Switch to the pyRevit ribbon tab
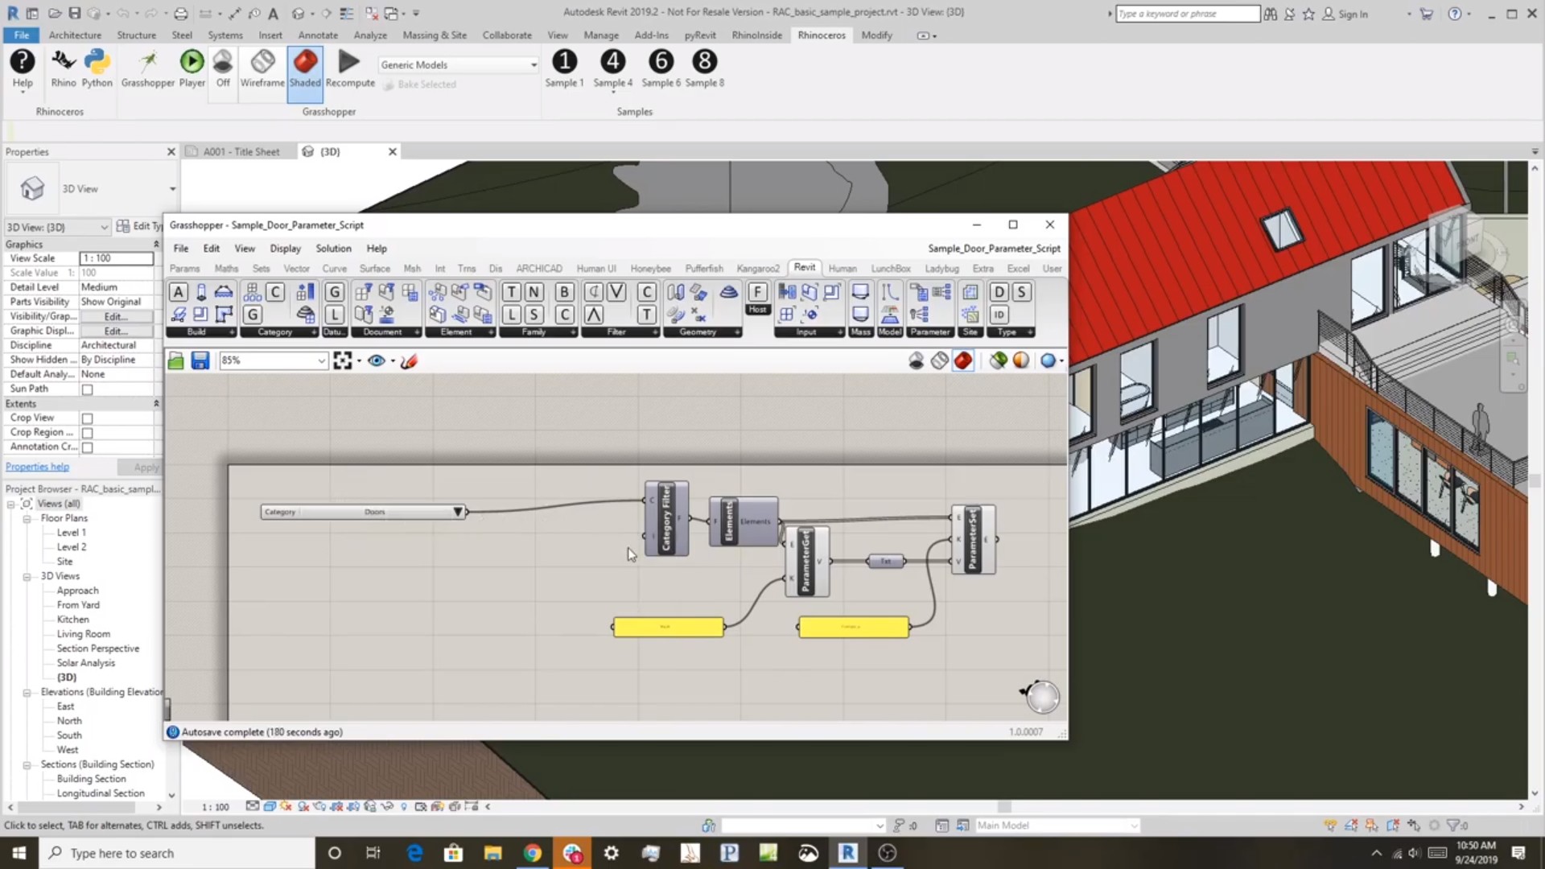 click(x=700, y=35)
